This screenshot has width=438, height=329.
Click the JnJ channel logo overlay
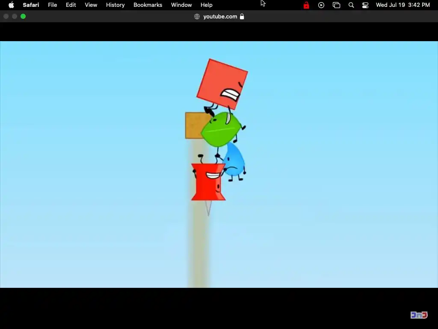coord(419,315)
